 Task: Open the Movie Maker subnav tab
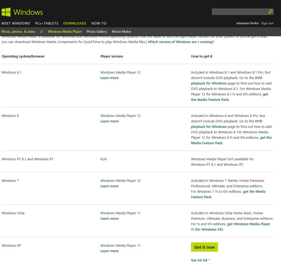point(122,32)
